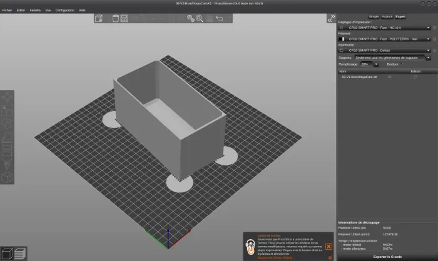Open the Fichier menu
Image resolution: width=438 pixels, height=261 pixels.
click(x=7, y=11)
